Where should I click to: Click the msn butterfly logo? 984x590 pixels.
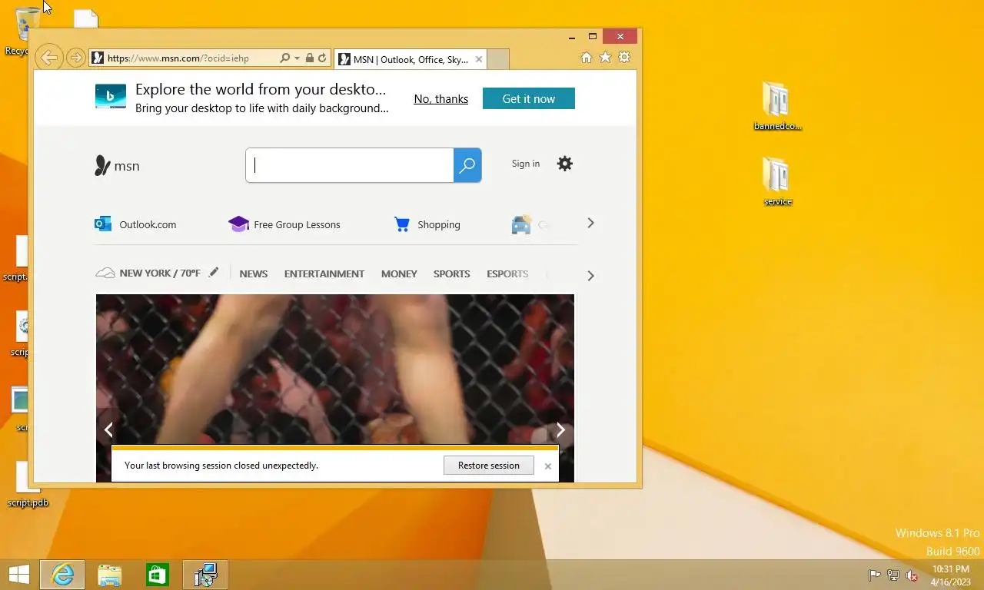click(x=117, y=165)
